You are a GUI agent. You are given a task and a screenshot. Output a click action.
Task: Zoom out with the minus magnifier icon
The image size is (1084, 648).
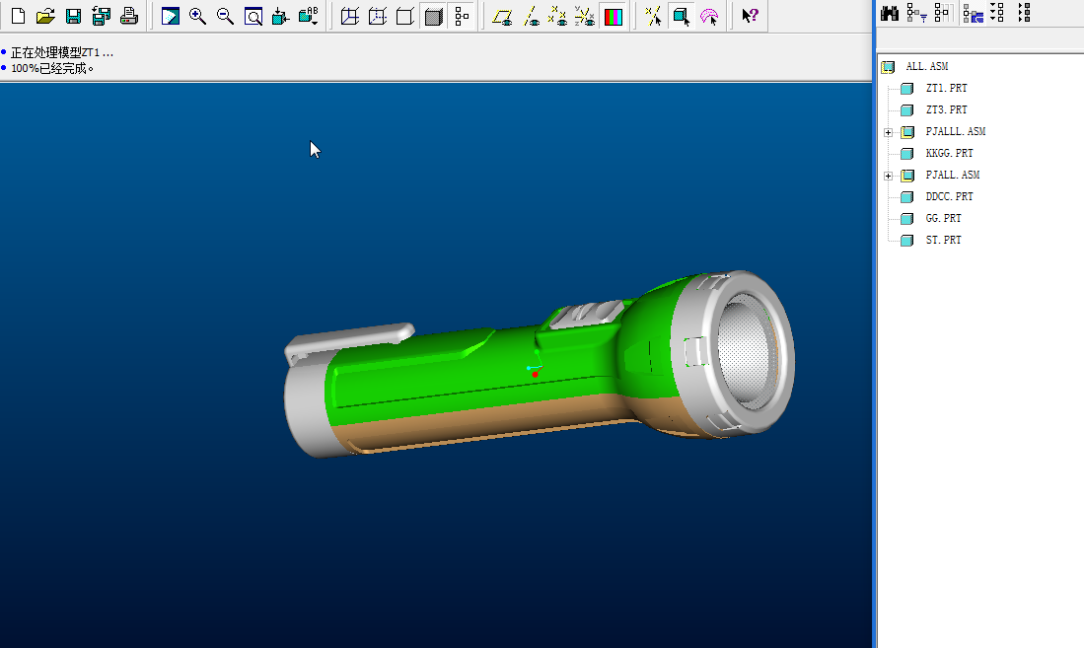point(225,16)
